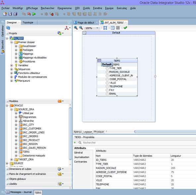
Task: Open the Contraintes properties section
Action: coord(80,162)
